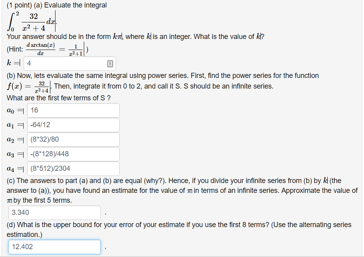364x257 pixels.
Task: Click the a4 field containing (8*512)/2304
Action: pyautogui.click(x=73, y=168)
